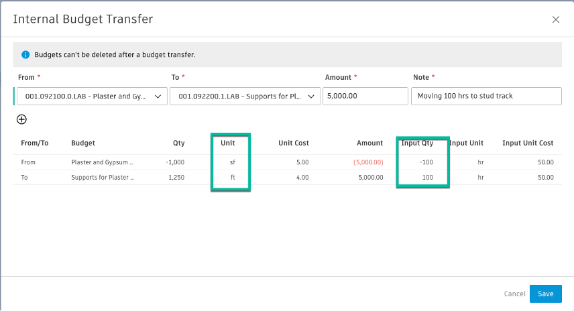
Task: Click 50.00 input unit cost in From row
Action: tap(545, 162)
